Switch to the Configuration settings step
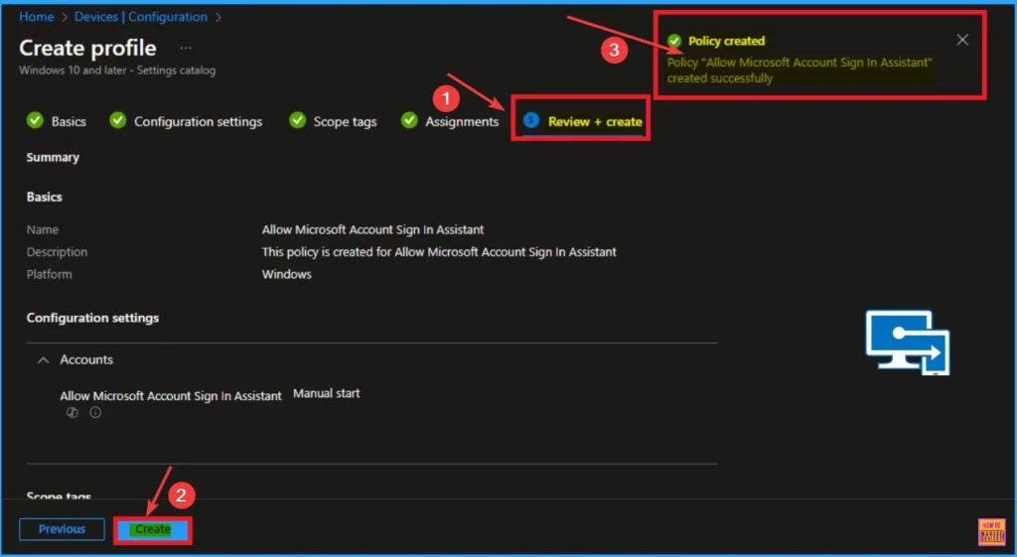This screenshot has width=1017, height=557. click(198, 121)
